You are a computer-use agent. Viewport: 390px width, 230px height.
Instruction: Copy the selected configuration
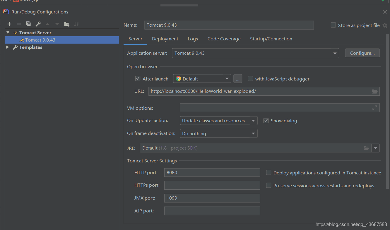(x=28, y=24)
